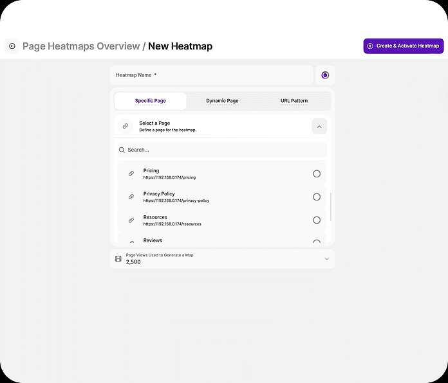Click the back arrow icon
Screen dimensions: 448x383
[x=12, y=46]
